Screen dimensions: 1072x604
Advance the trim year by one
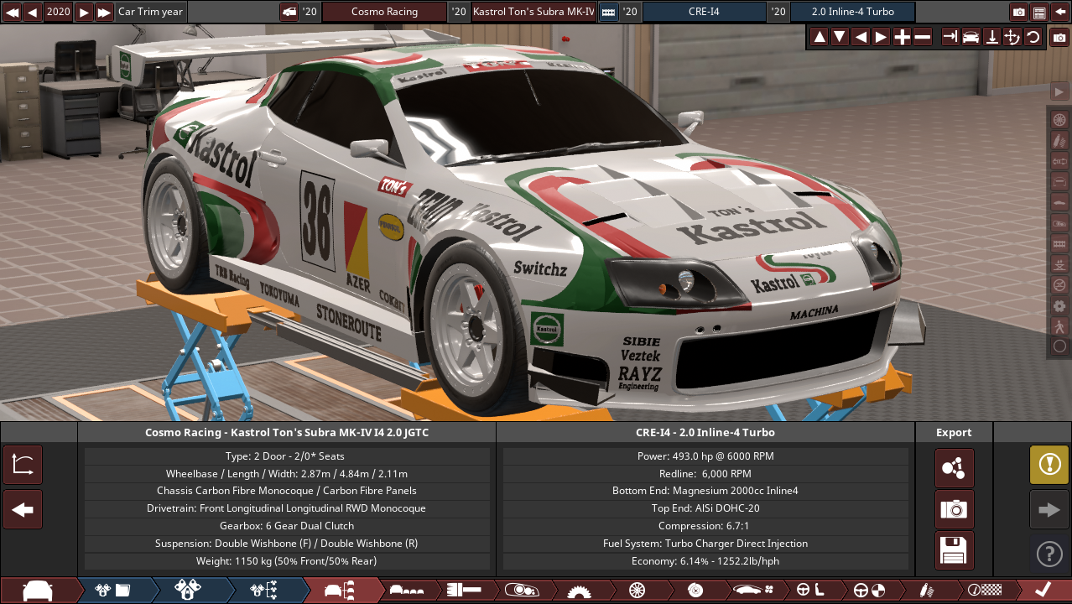tap(84, 12)
